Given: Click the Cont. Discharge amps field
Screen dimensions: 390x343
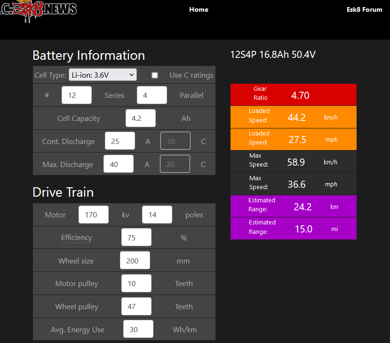Looking at the screenshot, I should point(120,141).
